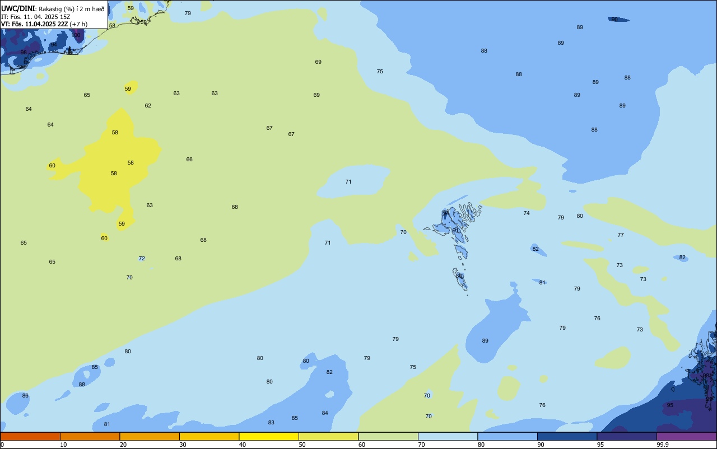Image resolution: width=717 pixels, height=449 pixels.
Task: Select the medium blue 80–90 legend swatch
Action: point(508,436)
